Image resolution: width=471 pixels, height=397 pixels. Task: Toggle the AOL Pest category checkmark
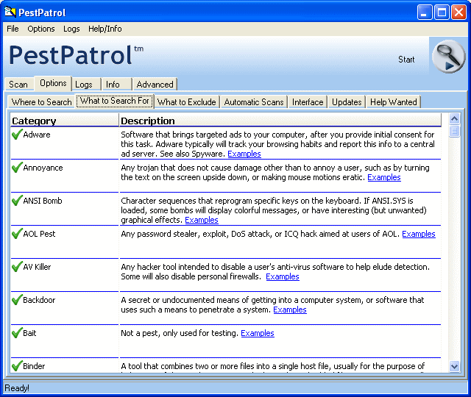coord(17,234)
